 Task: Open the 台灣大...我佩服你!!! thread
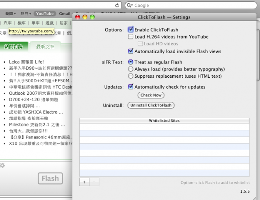tap(28, 131)
